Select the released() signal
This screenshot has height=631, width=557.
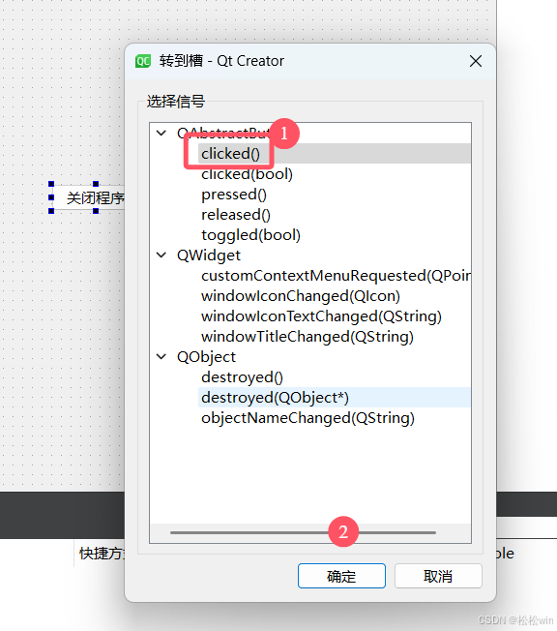[236, 215]
